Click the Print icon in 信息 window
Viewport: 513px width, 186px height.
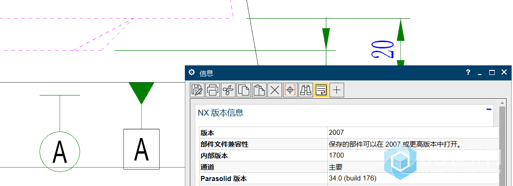(x=213, y=90)
